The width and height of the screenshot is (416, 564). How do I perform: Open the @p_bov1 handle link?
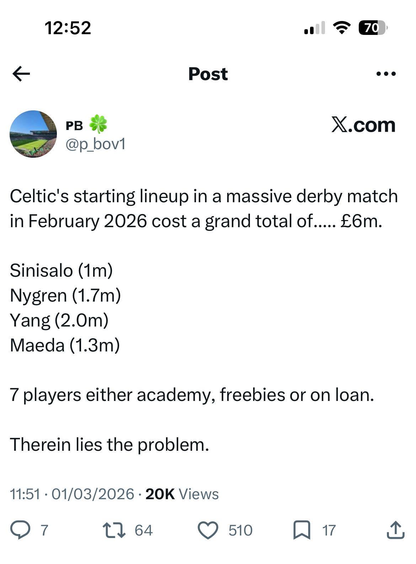[x=95, y=144]
